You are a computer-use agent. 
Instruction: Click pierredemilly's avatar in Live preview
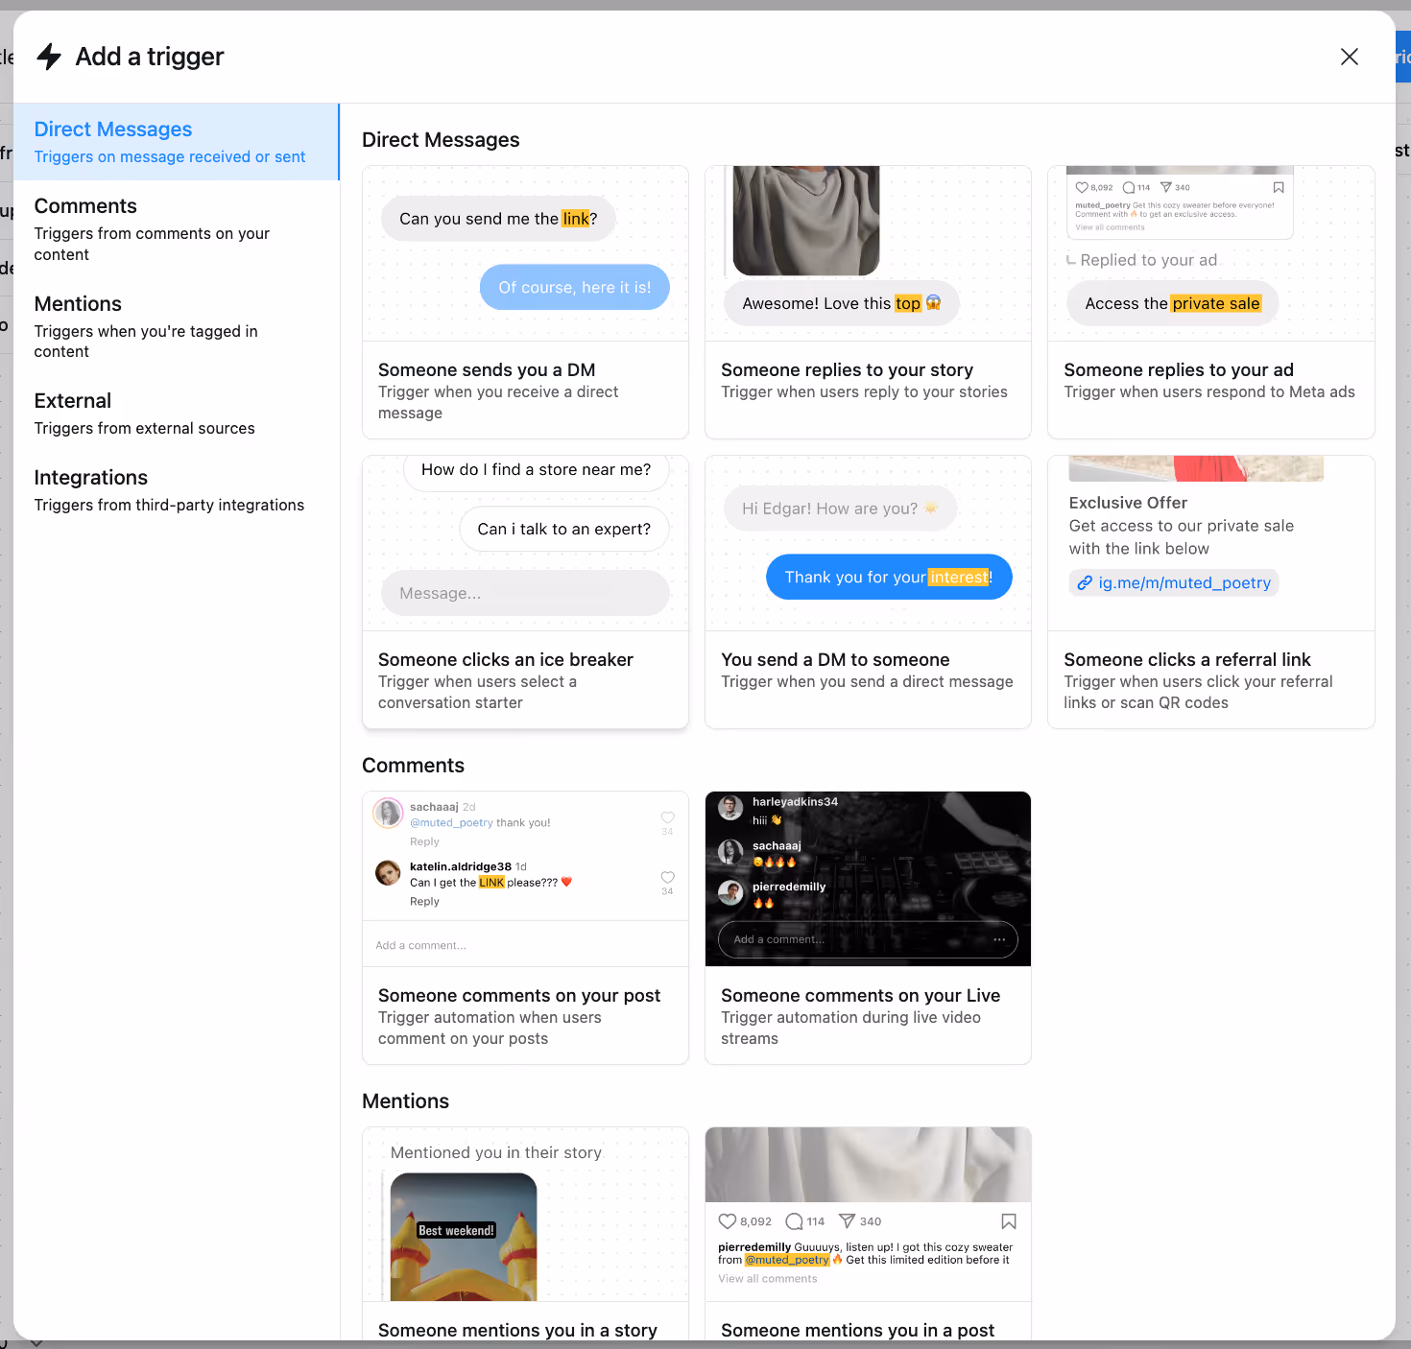[730, 892]
